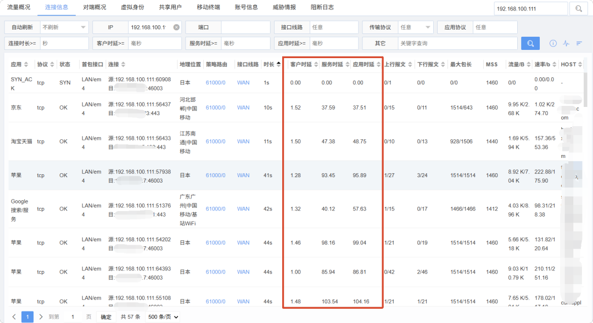Open the 威胁情报 tab
Screen dimensions: 593x323
[x=284, y=7]
